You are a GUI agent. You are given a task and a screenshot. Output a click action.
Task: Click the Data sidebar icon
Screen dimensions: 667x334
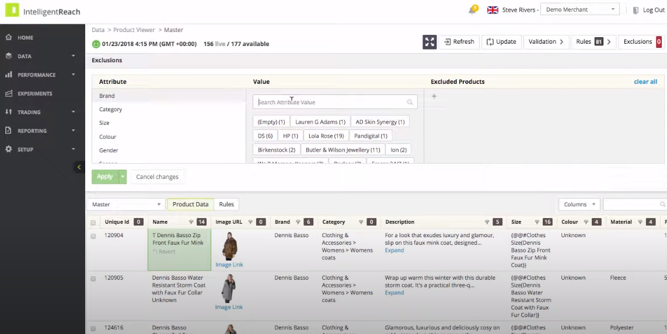click(9, 56)
